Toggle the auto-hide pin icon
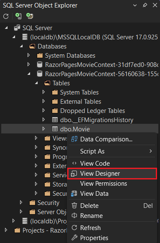Screen dimensions: 160x243 [145, 5]
